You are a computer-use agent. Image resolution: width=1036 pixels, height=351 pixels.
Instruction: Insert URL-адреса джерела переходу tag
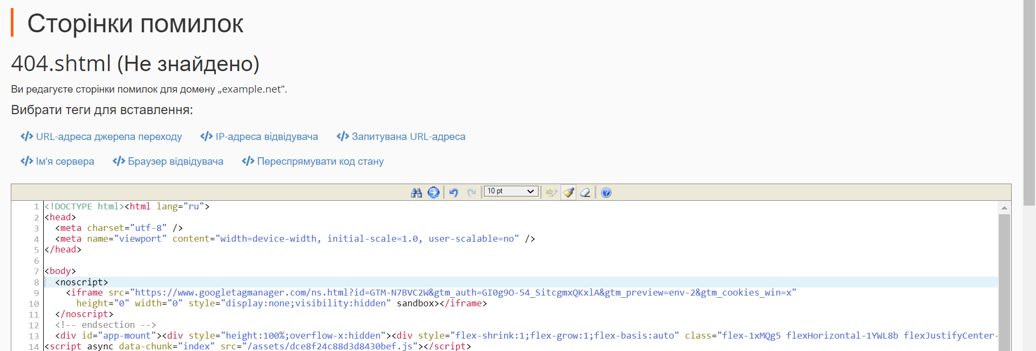(x=101, y=137)
